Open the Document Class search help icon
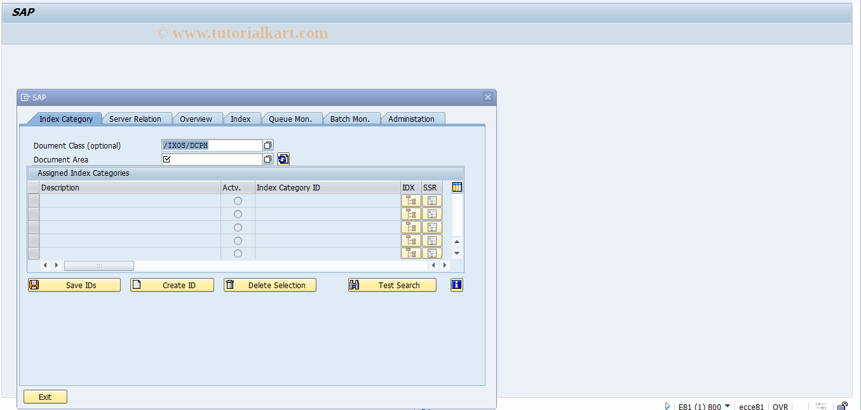The image size is (861, 410). pyautogui.click(x=268, y=145)
